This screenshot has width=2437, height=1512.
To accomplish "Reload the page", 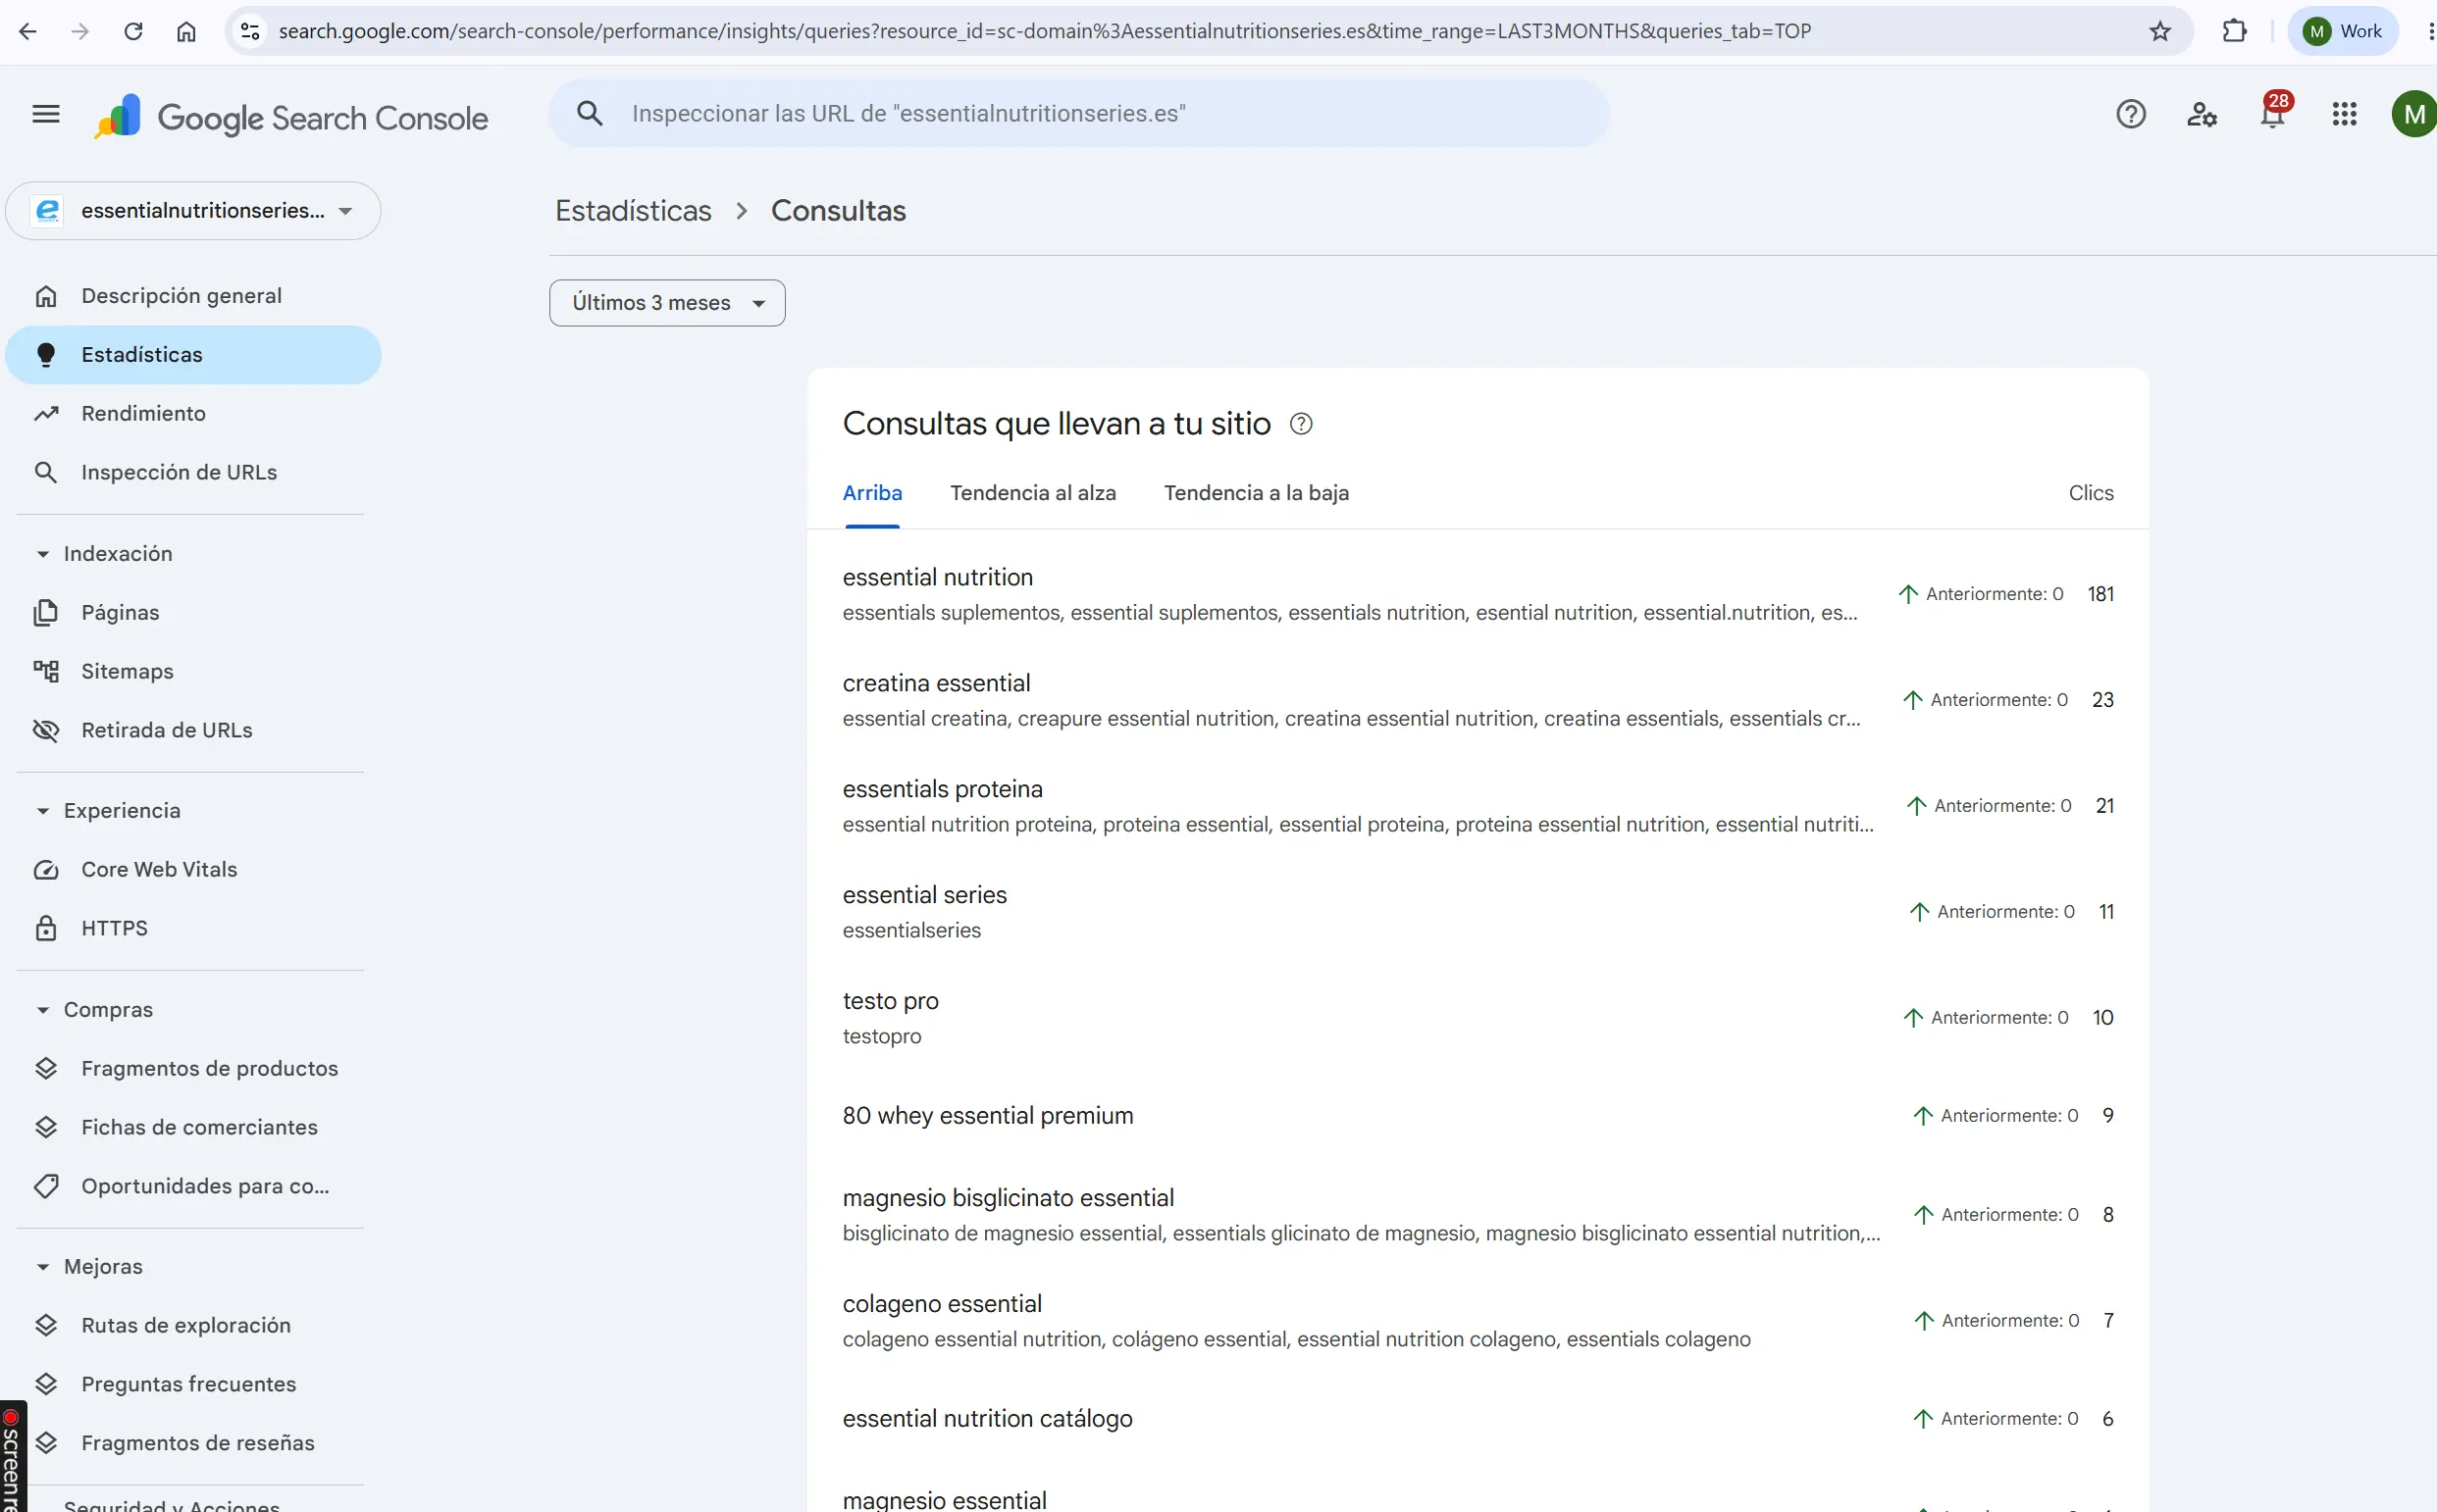I will tap(133, 31).
